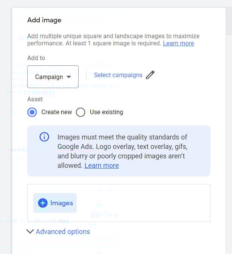Open Learn more link about quality standards

click(102, 166)
